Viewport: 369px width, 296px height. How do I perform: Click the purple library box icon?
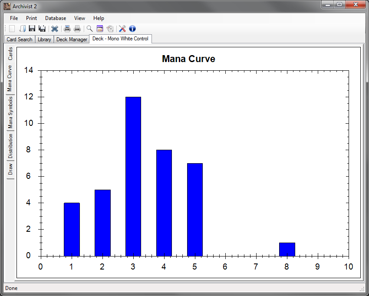point(100,29)
